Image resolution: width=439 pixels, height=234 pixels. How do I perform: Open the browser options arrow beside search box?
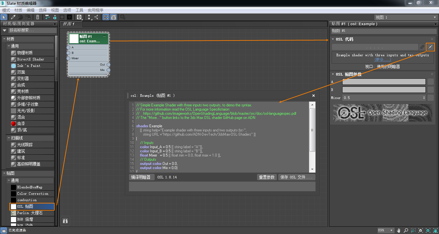click(5, 30)
